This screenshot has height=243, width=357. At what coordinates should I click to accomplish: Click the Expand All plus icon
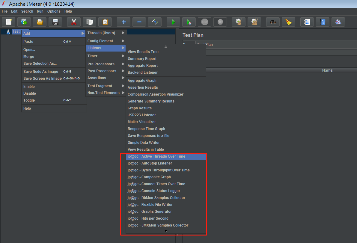123,22
